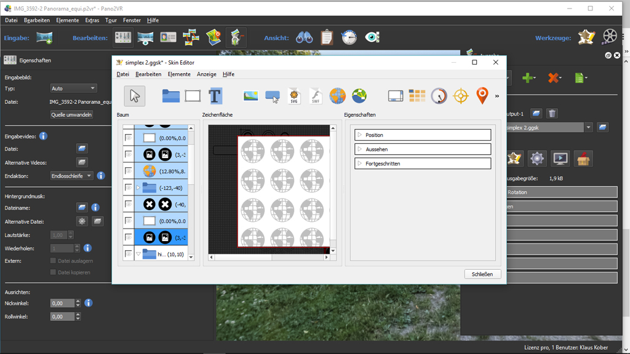Click the 'Quelle umwandeln' button
Viewport: 630px width, 354px height.
pos(71,114)
